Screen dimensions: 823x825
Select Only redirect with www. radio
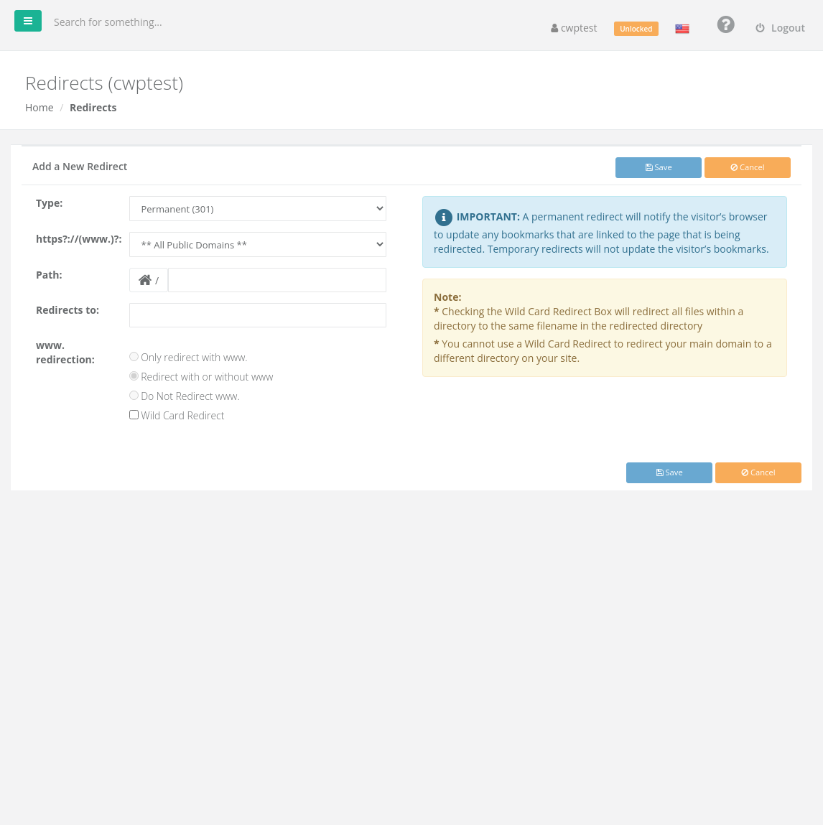point(134,357)
